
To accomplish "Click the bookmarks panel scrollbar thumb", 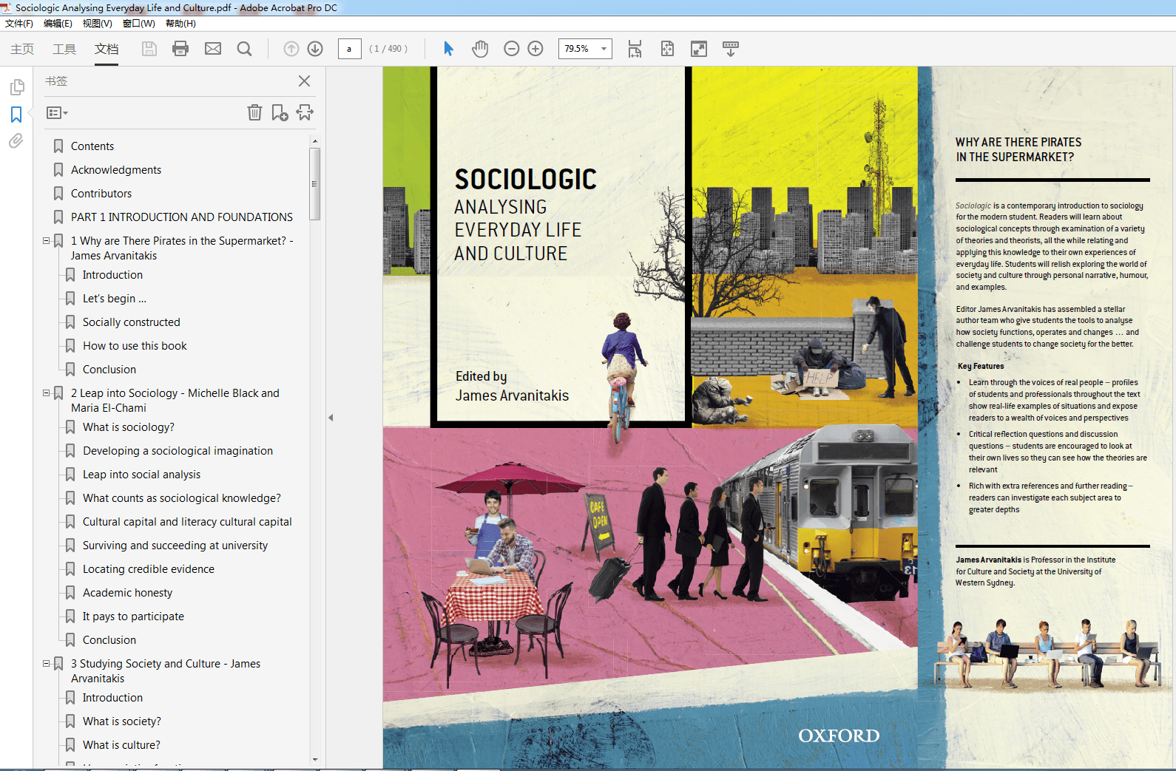I will 315,183.
